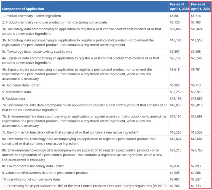Select the $20,506 exposure data fee

coord(197,58)
